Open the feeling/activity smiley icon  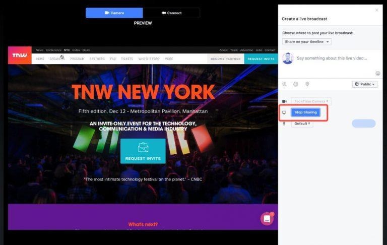tap(295, 84)
